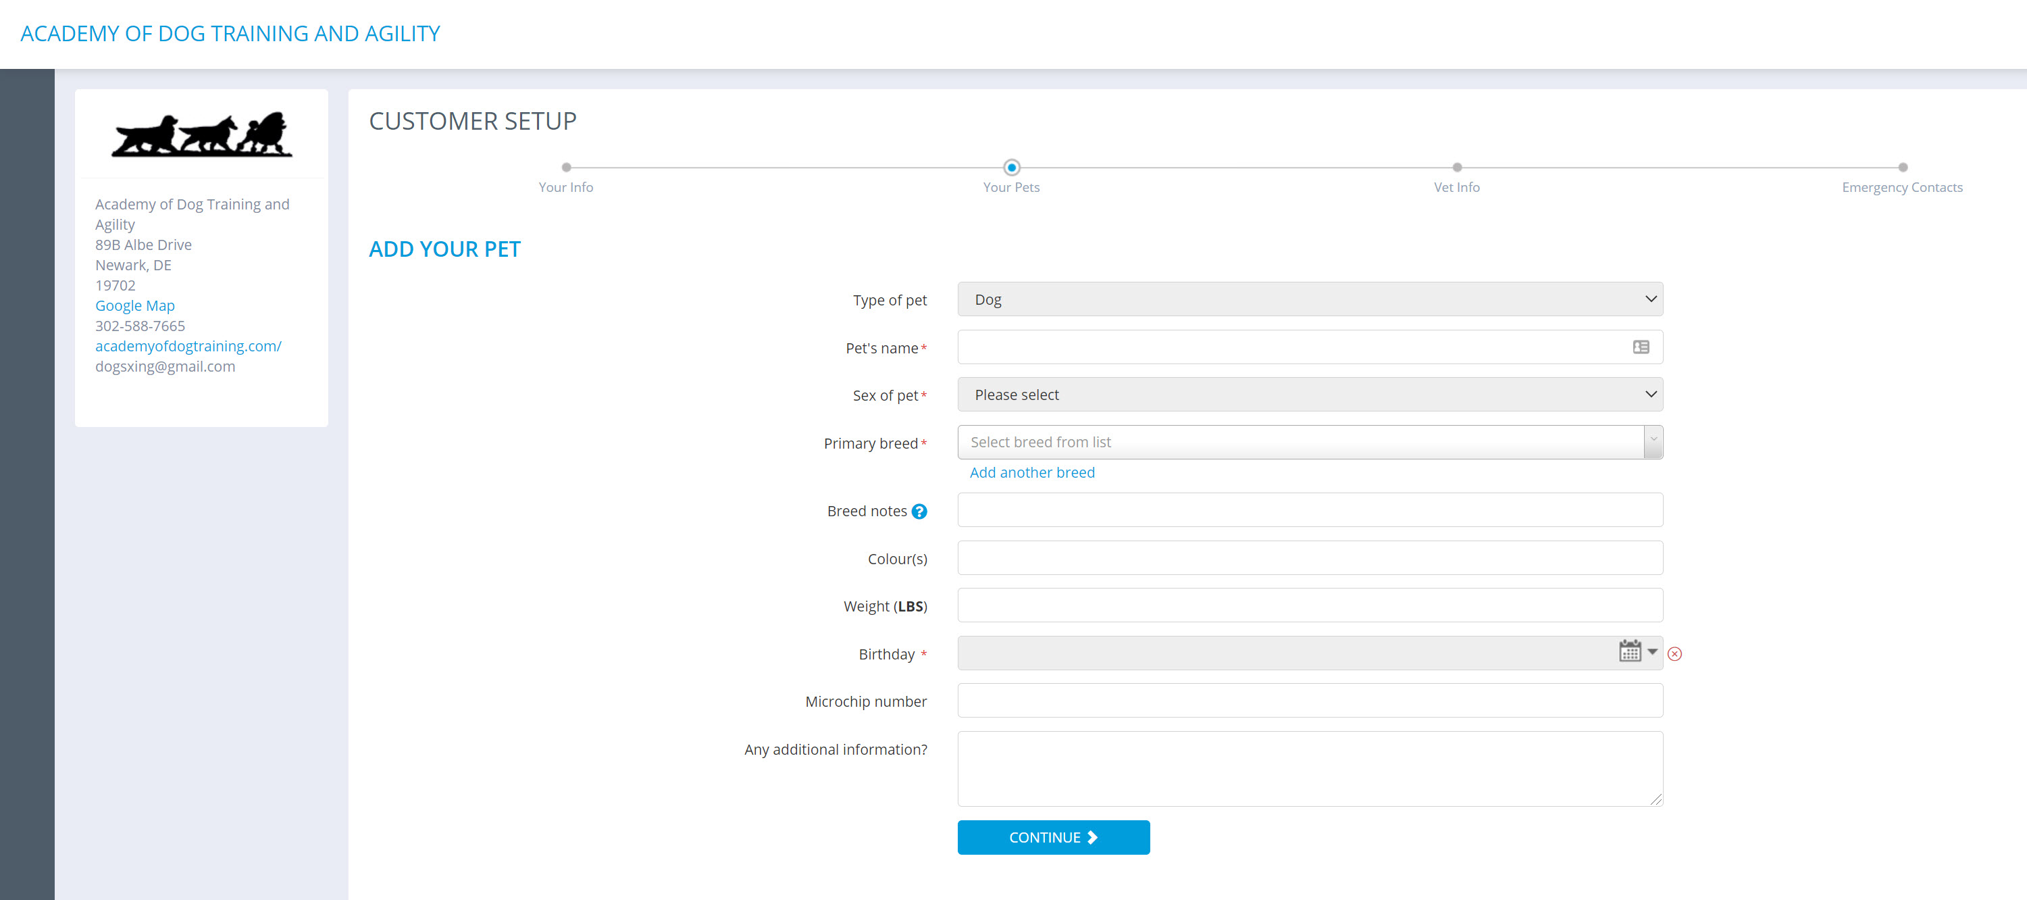
Task: Open the Google Map link
Action: click(x=134, y=305)
